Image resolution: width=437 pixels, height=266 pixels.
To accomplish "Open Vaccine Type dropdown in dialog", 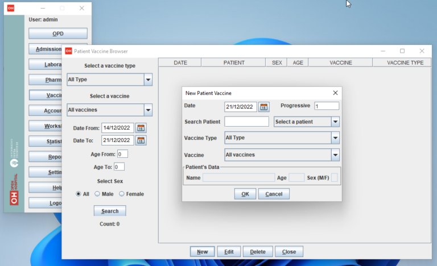I will [335, 138].
